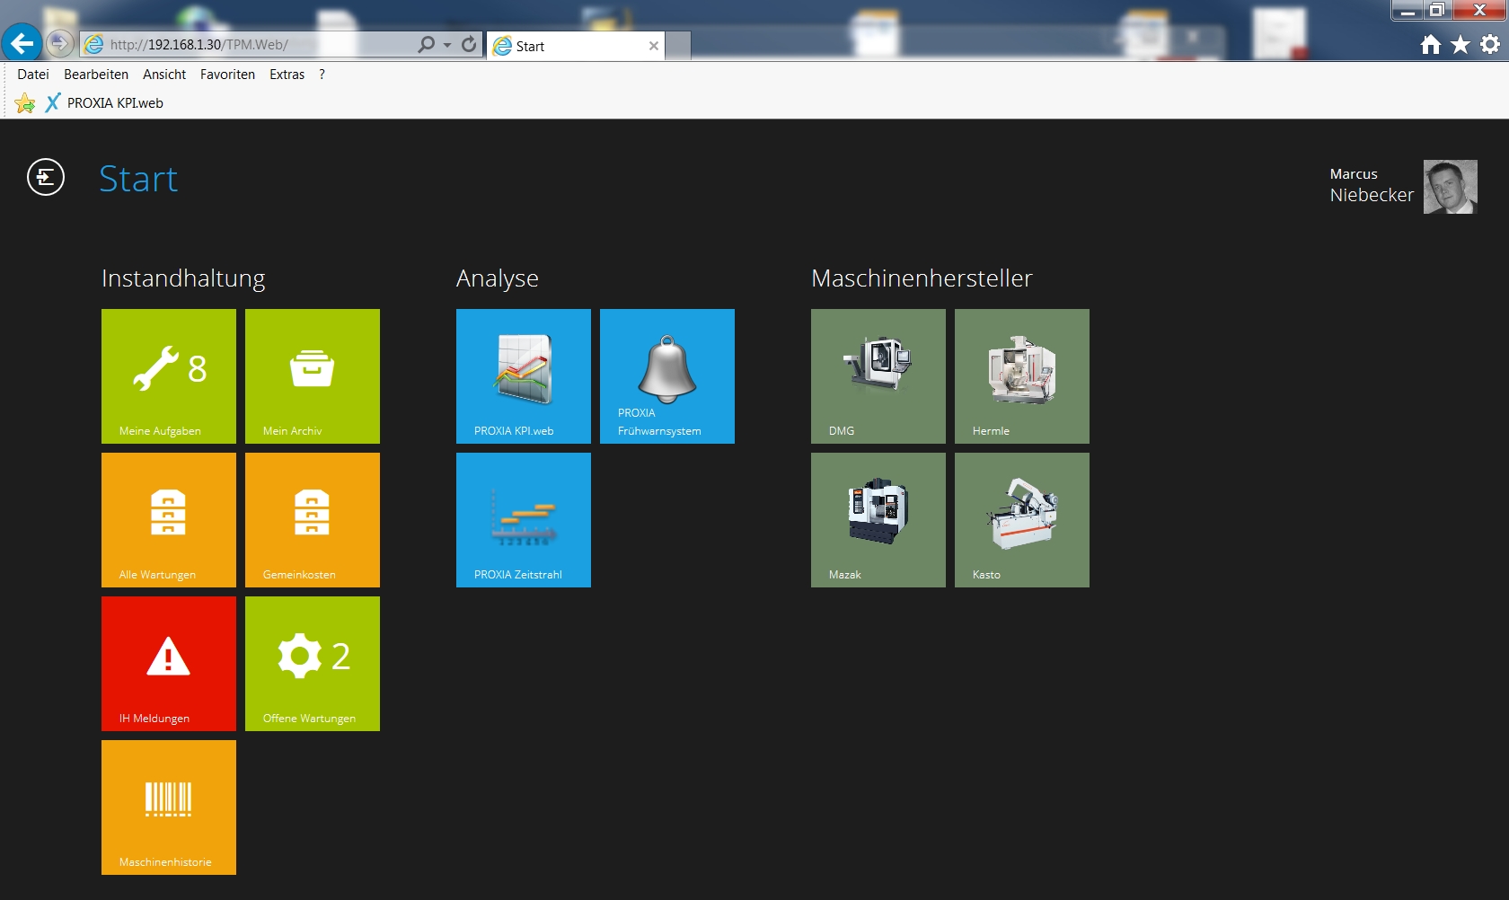Go back with the browser back arrow
The height and width of the screenshot is (900, 1509).
pyautogui.click(x=22, y=42)
